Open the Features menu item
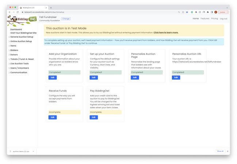 (205, 19)
